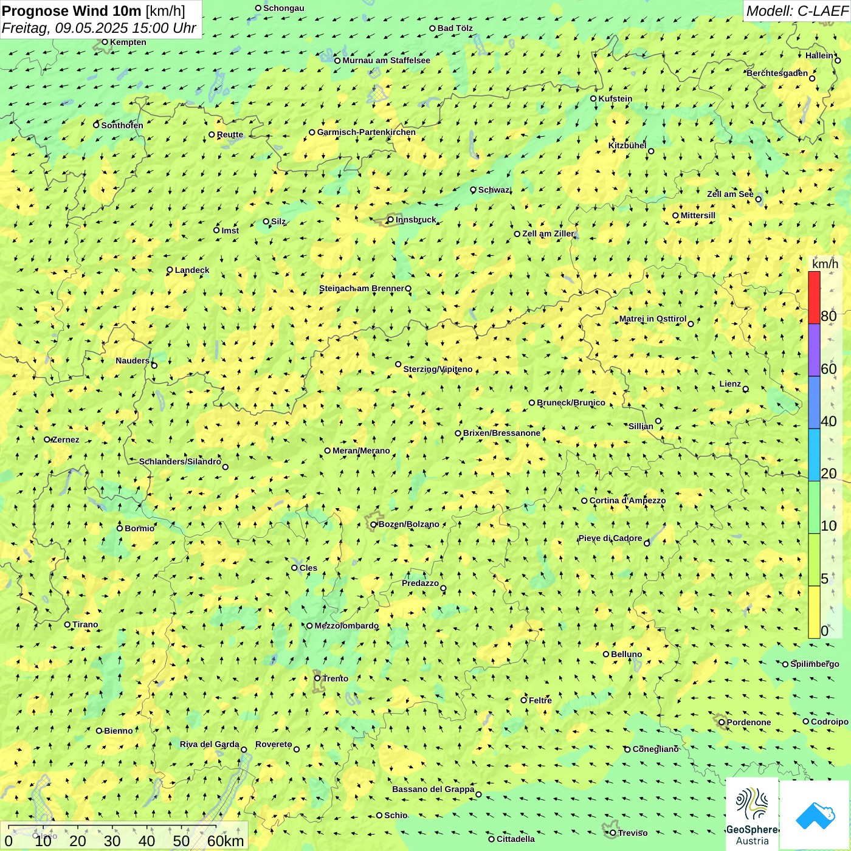Click the 'Mezzolombardo' label
Screen dimensions: 851x851
tap(346, 625)
